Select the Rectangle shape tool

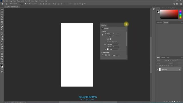tap(2, 54)
